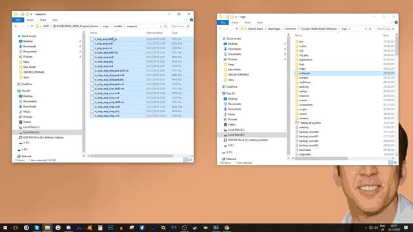The image size is (413, 232).
Task: Open the View tab in weapons window
Action: click(x=55, y=20)
